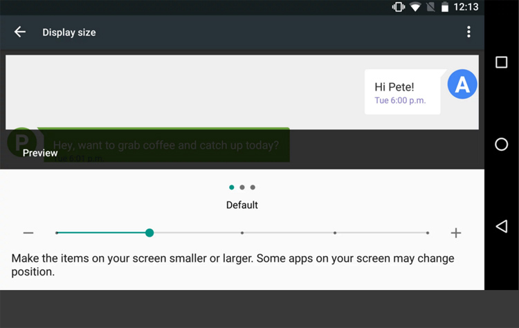The width and height of the screenshot is (519, 328).
Task: Set slider to the fourth tick mark
Action: (x=335, y=233)
